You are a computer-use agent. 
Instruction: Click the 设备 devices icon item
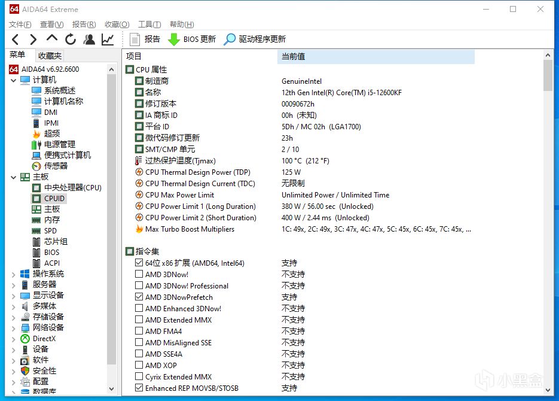(x=34, y=350)
